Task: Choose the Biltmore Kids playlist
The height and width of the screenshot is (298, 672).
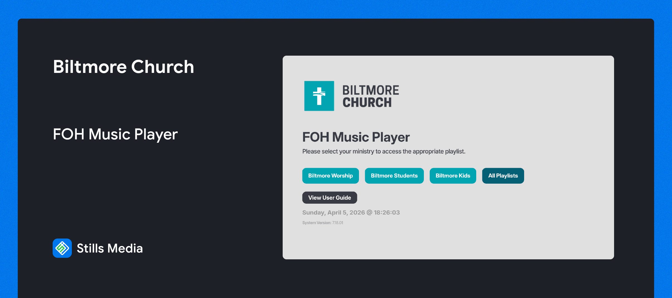Action: 453,176
